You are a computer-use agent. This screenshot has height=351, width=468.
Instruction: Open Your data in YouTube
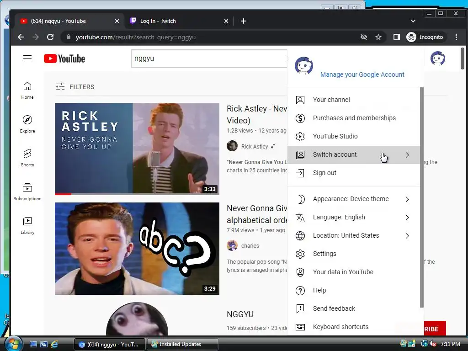[x=353, y=272]
